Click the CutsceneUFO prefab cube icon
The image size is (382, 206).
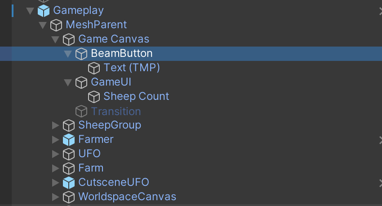tap(69, 183)
